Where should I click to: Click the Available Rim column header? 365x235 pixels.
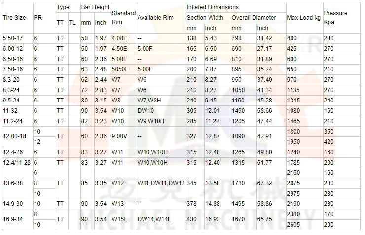[155, 17]
